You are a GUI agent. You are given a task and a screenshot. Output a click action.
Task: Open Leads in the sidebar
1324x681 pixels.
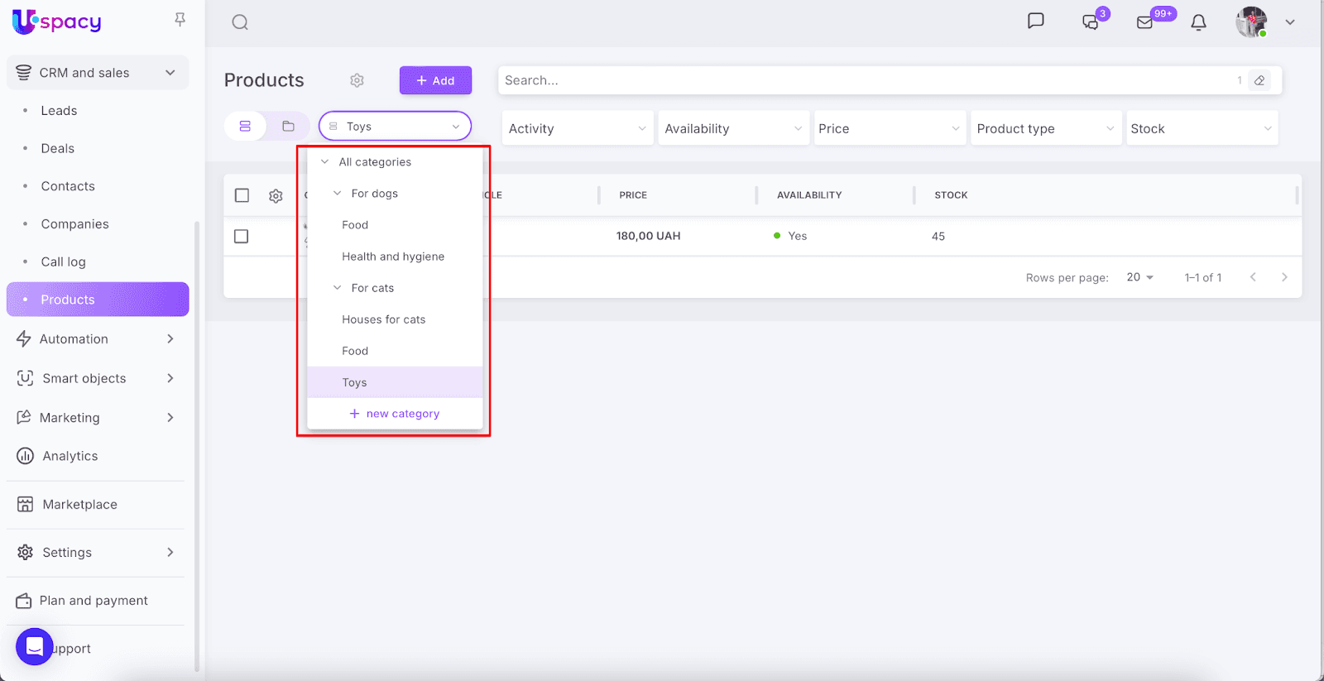[59, 111]
